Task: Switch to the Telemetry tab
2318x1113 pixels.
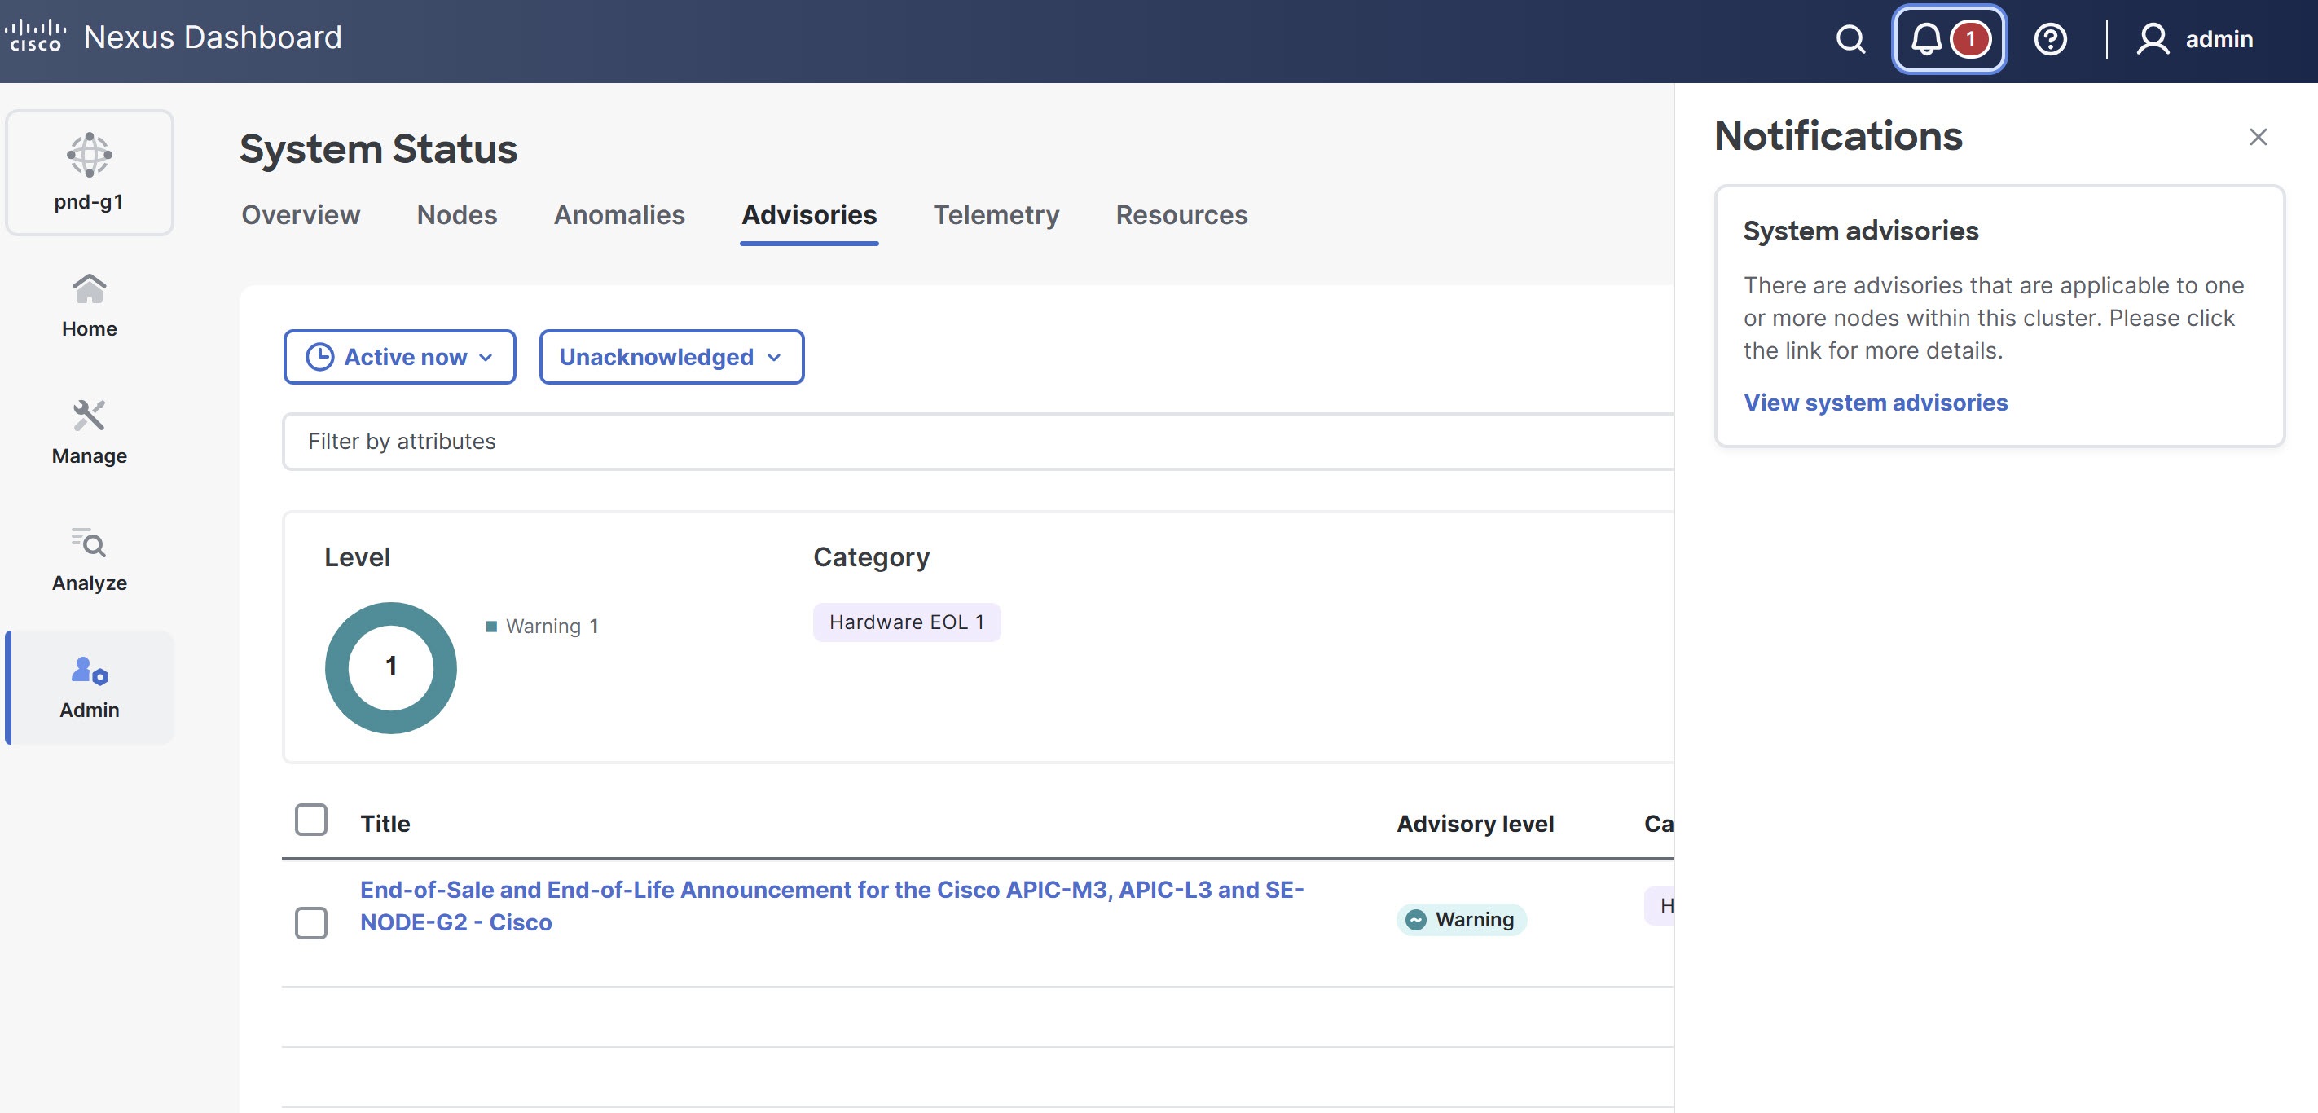Action: point(996,215)
